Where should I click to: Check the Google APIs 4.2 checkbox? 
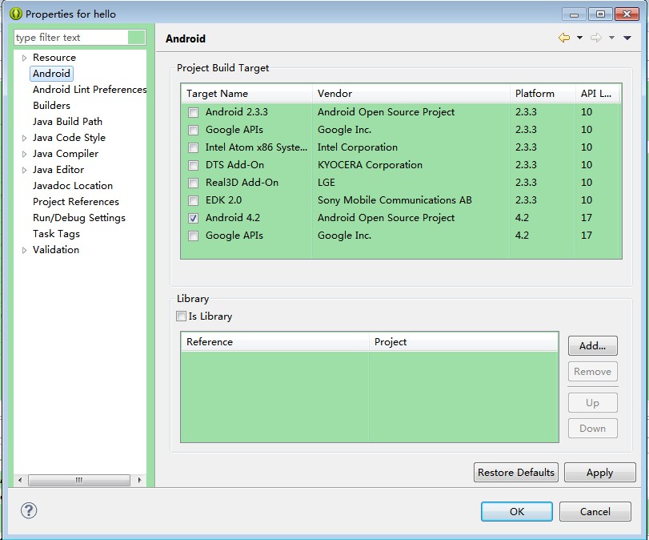coord(193,236)
